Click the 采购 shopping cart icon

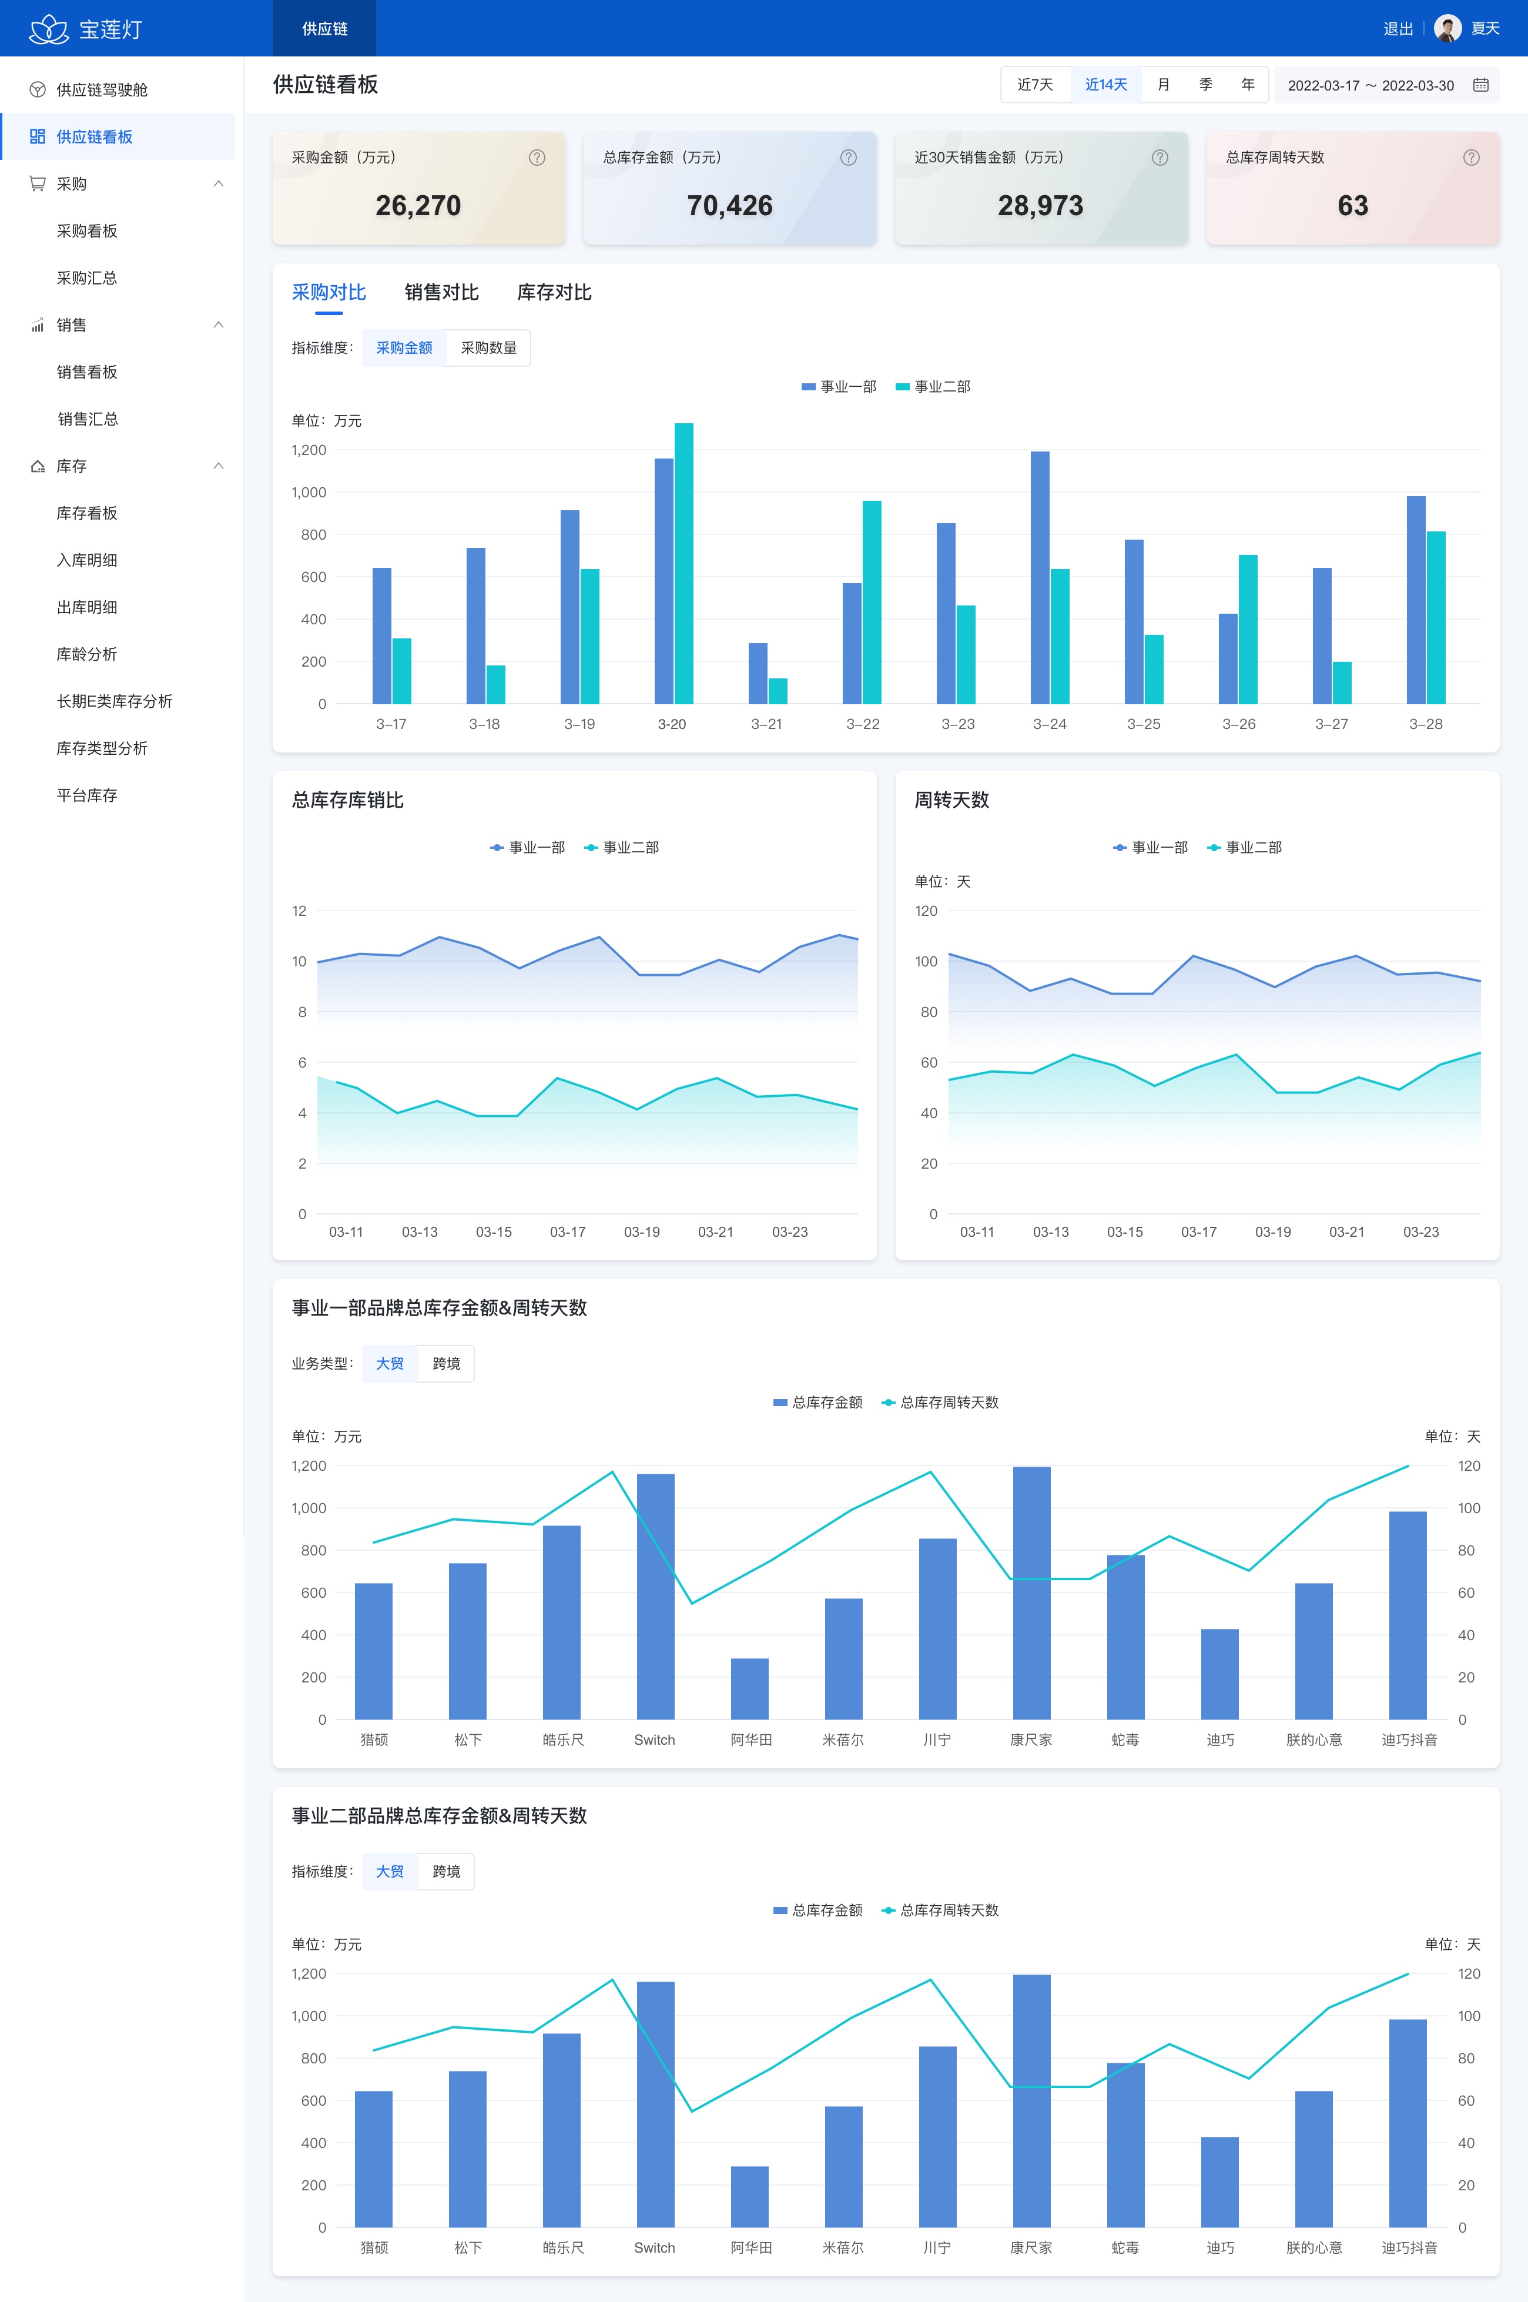pyautogui.click(x=37, y=183)
